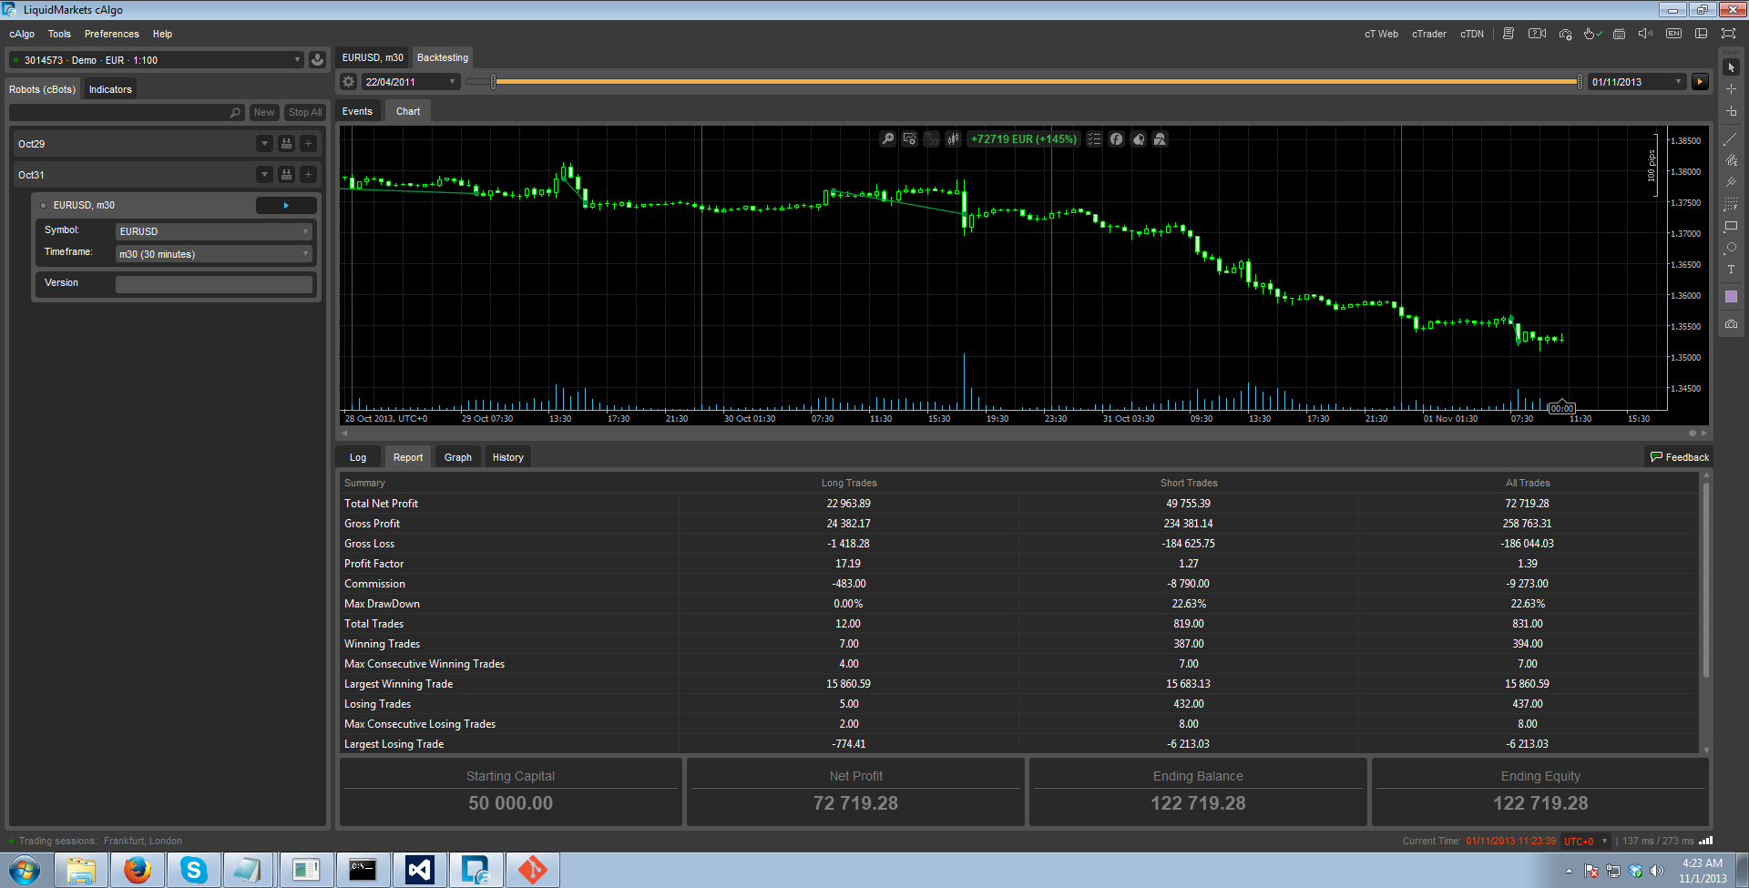Viewport: 1749px width, 888px height.
Task: Open the Preferences menu
Action: tap(111, 34)
